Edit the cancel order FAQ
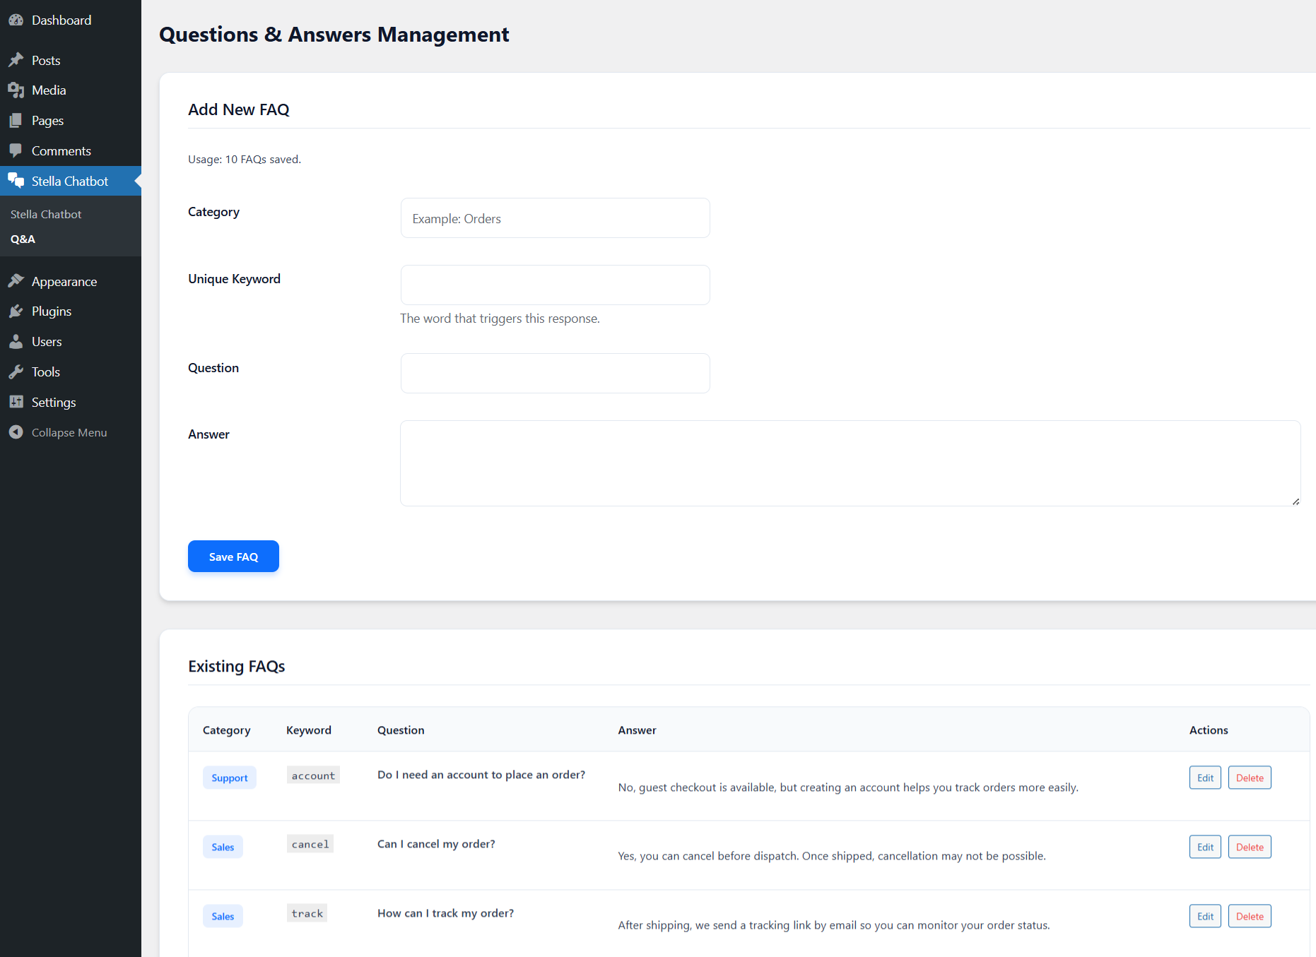This screenshot has height=957, width=1316. 1204,846
